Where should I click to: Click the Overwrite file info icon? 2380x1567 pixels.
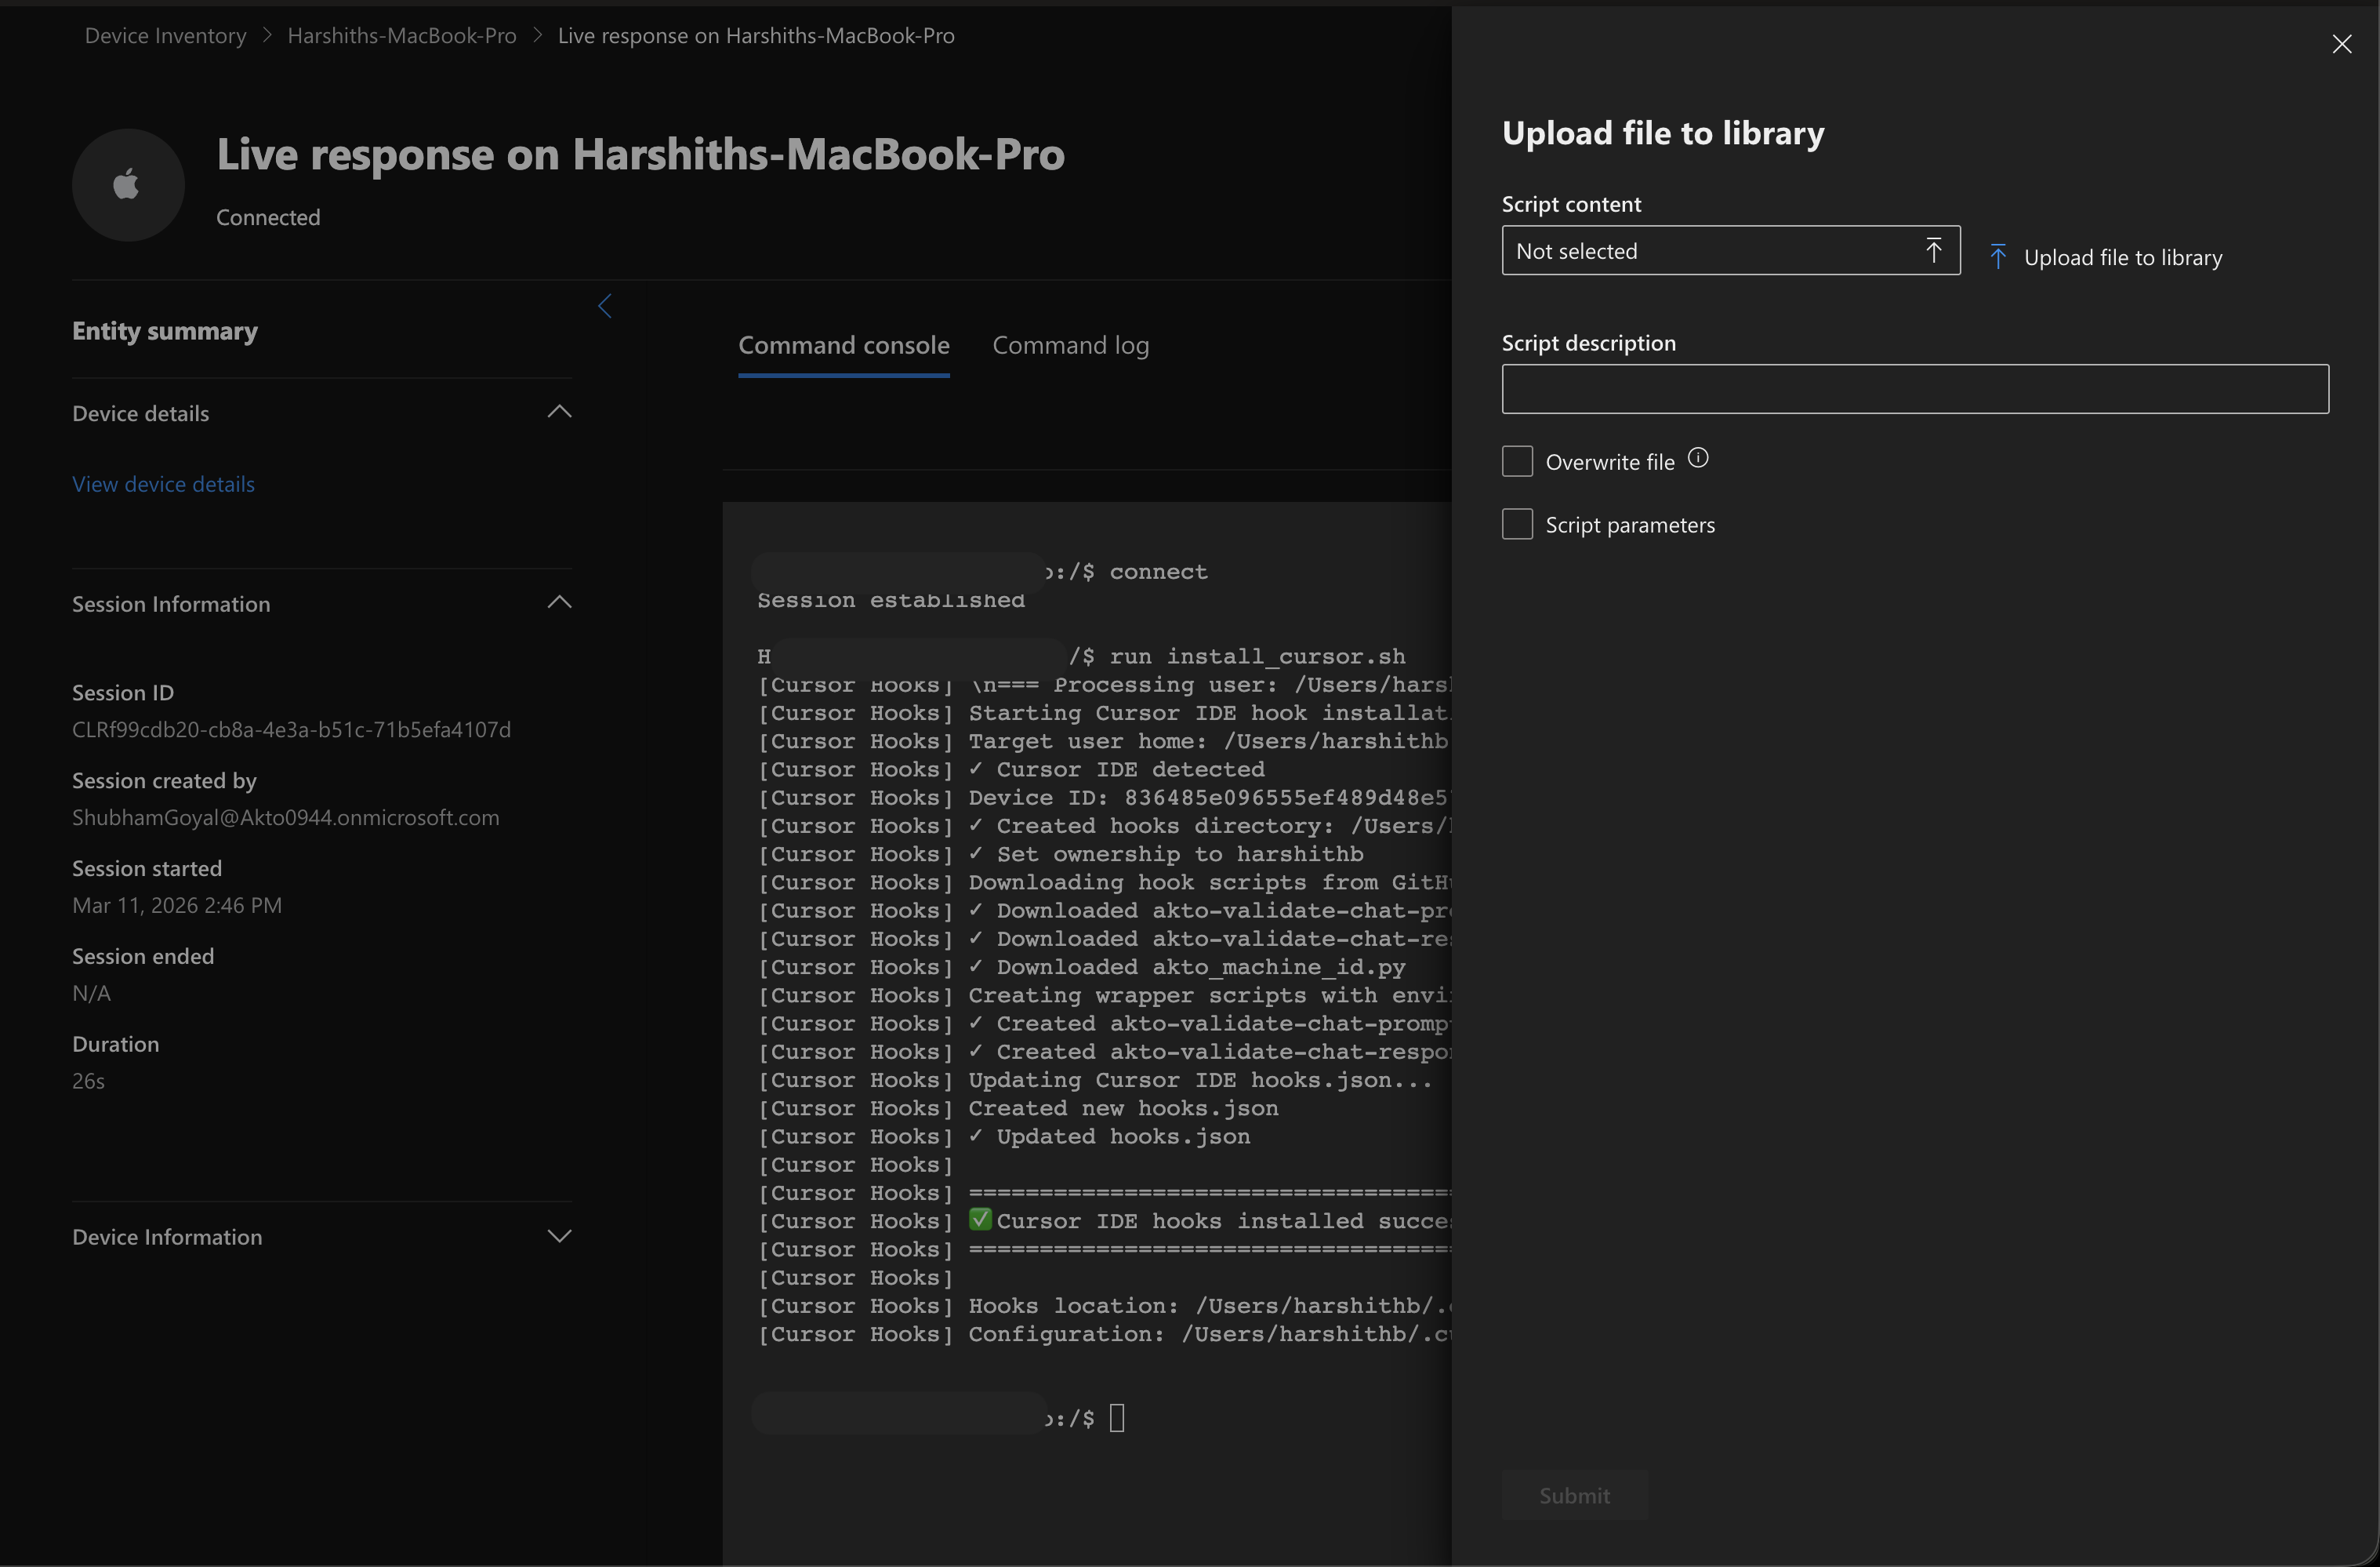pos(1698,458)
